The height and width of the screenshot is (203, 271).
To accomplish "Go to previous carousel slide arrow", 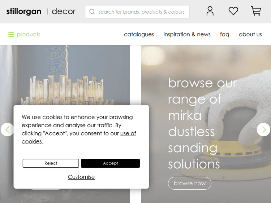I will tap(7, 129).
